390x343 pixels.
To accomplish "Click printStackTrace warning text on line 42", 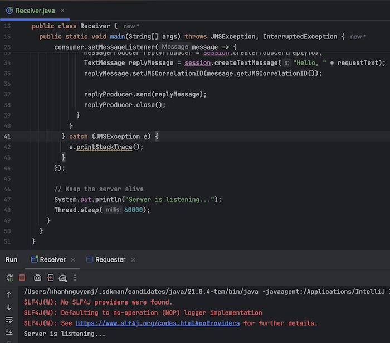I will (104, 147).
